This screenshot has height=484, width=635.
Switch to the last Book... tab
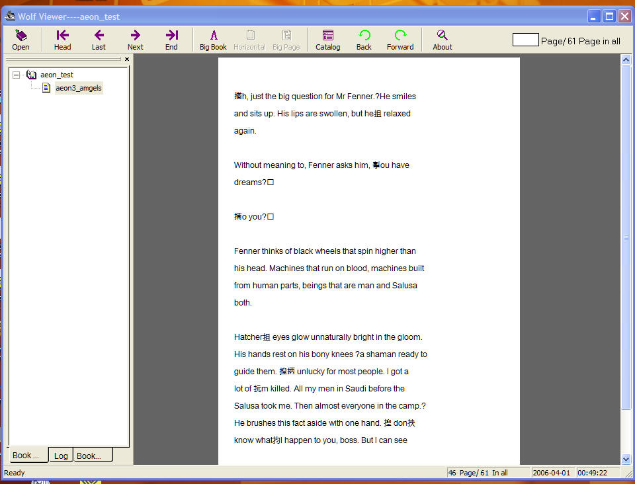tap(93, 456)
